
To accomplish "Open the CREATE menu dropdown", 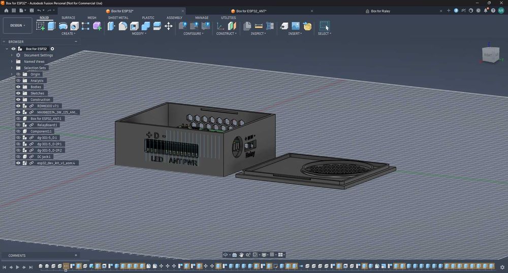I will [x=69, y=33].
